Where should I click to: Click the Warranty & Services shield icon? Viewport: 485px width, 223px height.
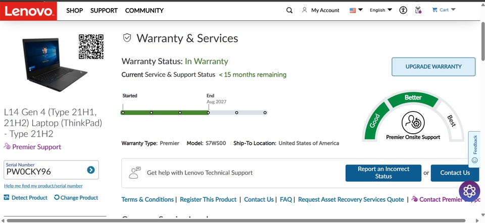click(x=127, y=38)
